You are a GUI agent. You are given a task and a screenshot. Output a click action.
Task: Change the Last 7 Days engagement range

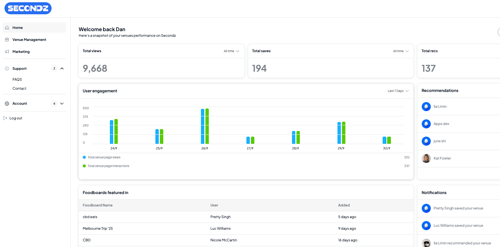click(398, 91)
